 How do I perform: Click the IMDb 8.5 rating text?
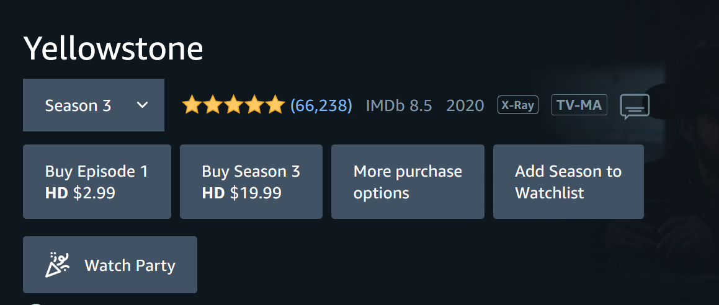tap(399, 105)
